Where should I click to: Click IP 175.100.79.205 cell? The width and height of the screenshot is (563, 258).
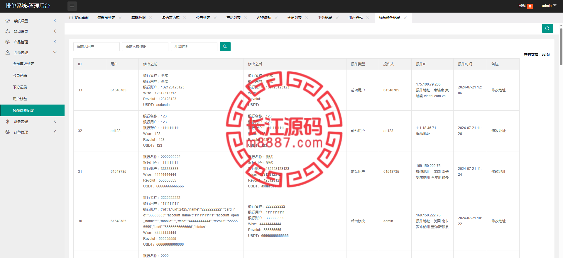coord(428,84)
